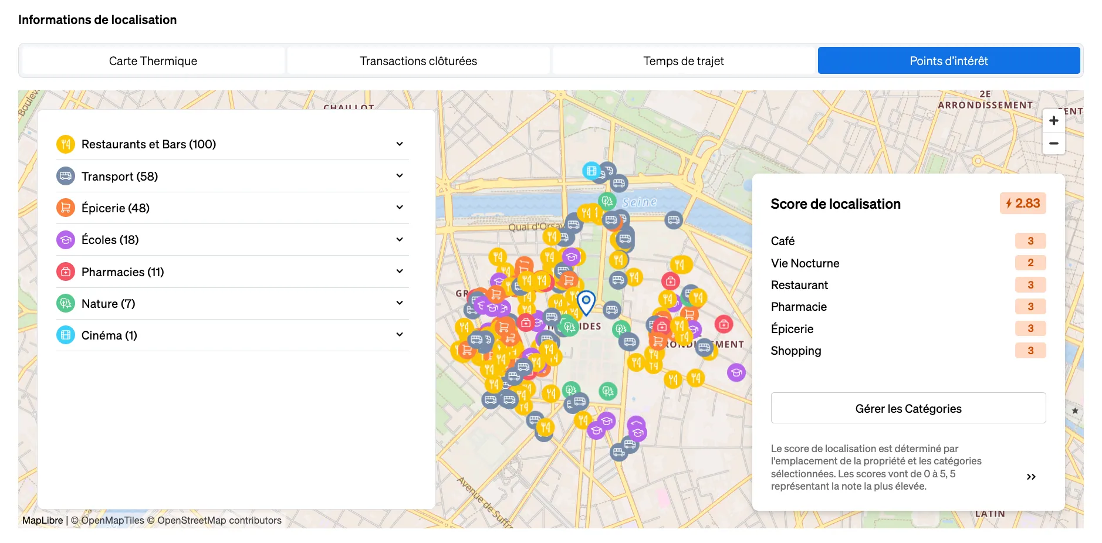
Task: Click the Score de localisation heading
Action: (x=836, y=204)
